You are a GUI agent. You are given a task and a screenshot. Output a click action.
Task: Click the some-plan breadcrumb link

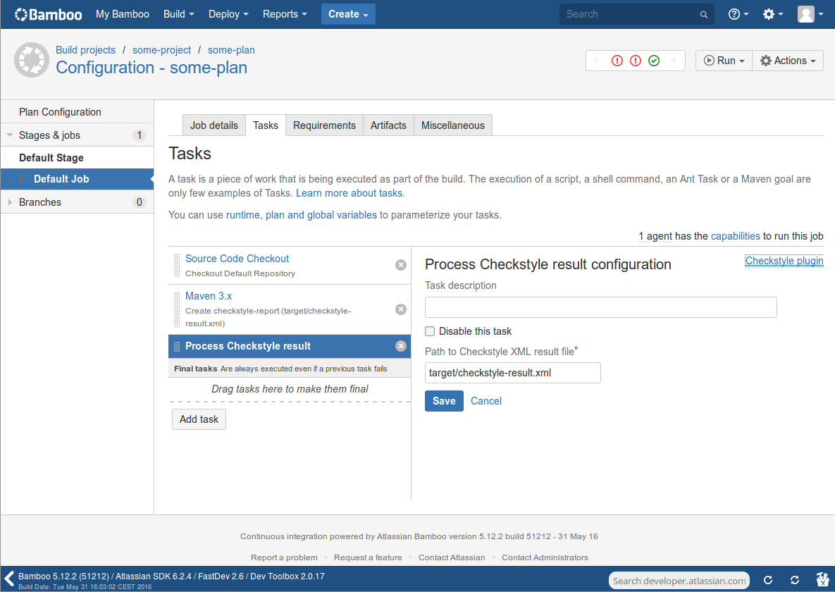click(231, 50)
